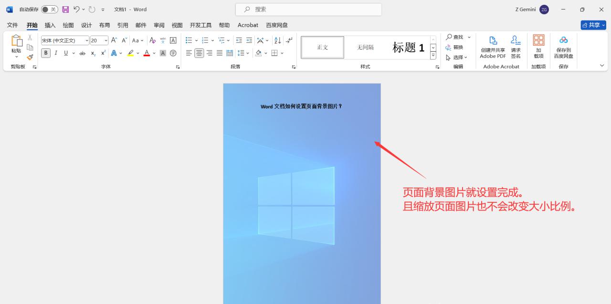This screenshot has height=304, width=611.
Task: Click the Redo icon
Action: pos(92,9)
